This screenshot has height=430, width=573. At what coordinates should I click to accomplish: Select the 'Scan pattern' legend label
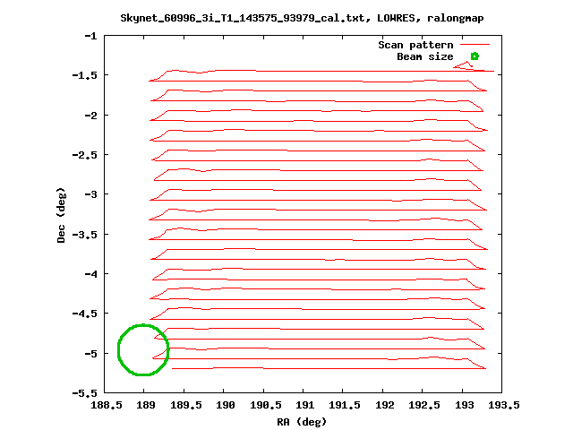click(x=416, y=44)
